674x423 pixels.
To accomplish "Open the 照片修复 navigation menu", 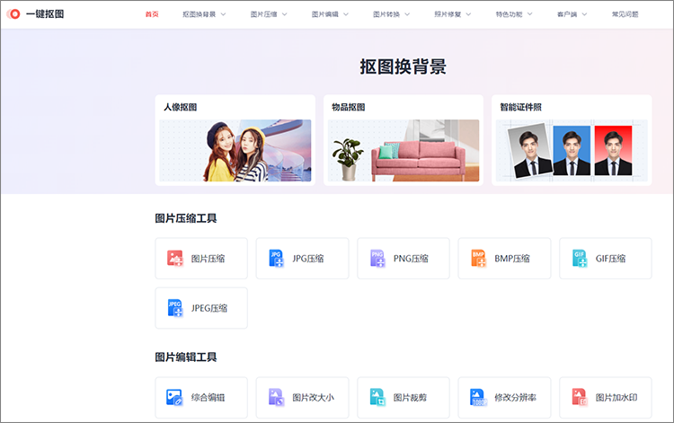I will (x=448, y=14).
